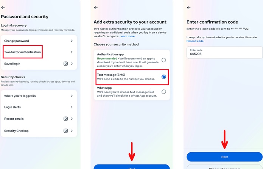Expand Login alerts chevron
263x169 pixels.
point(72,107)
